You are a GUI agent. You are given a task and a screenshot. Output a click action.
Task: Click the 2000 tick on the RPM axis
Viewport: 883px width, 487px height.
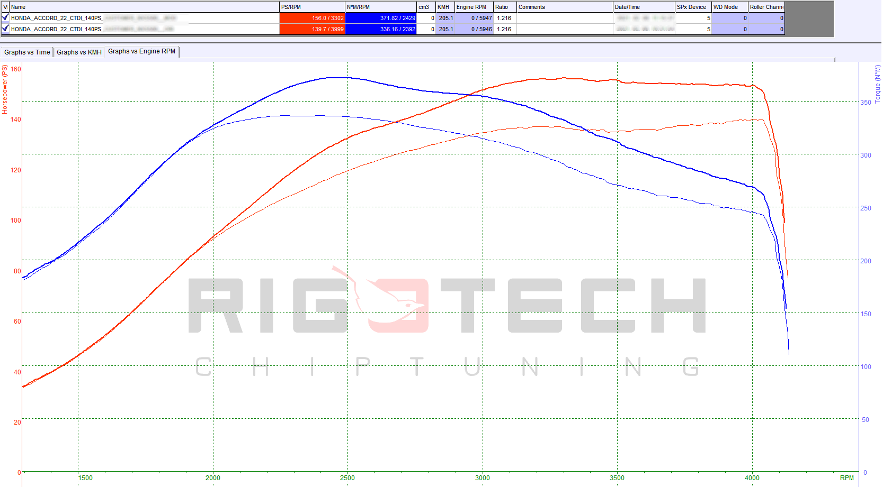(x=213, y=478)
